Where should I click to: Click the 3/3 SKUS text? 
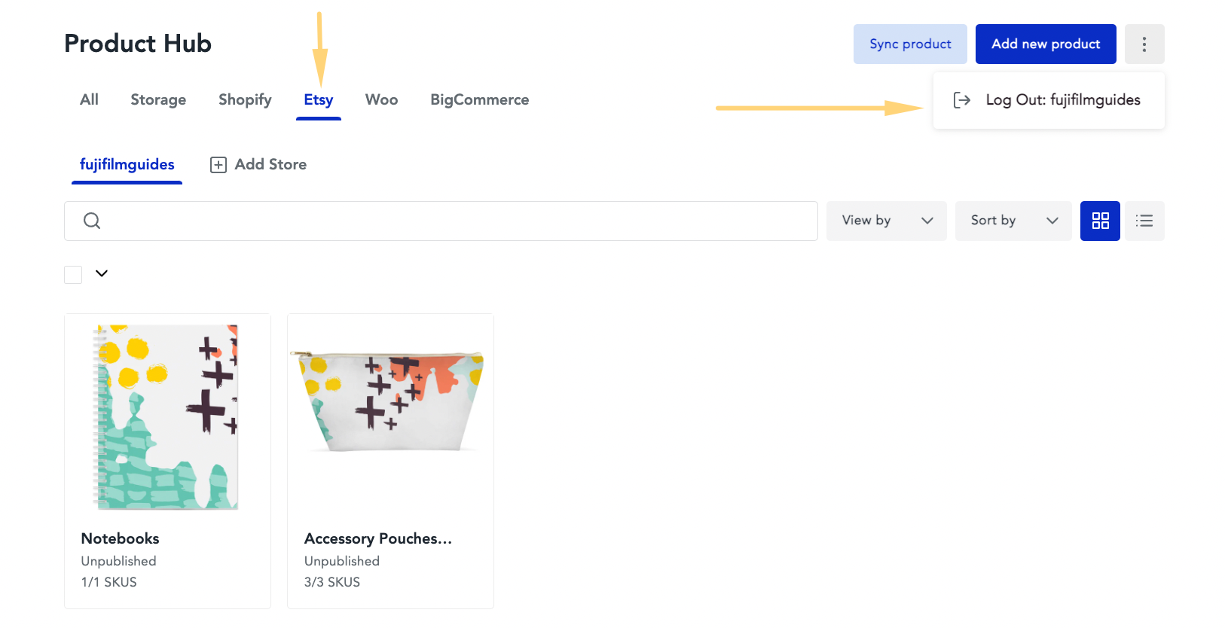pyautogui.click(x=332, y=582)
